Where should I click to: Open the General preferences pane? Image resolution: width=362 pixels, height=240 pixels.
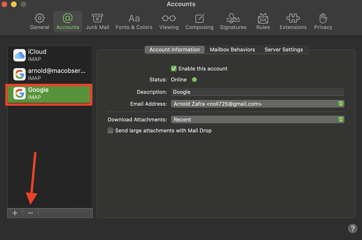click(x=40, y=22)
